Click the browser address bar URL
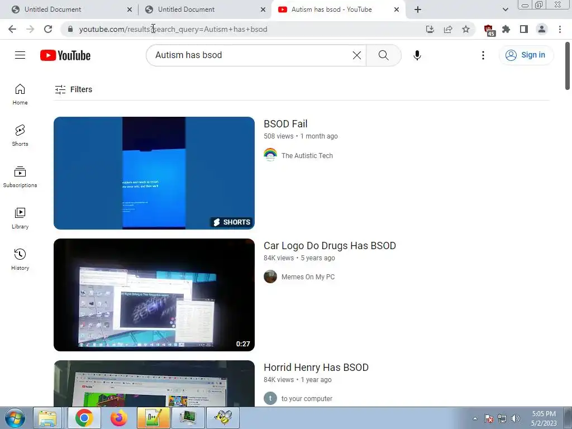Viewport: 572px width, 429px height. click(173, 29)
